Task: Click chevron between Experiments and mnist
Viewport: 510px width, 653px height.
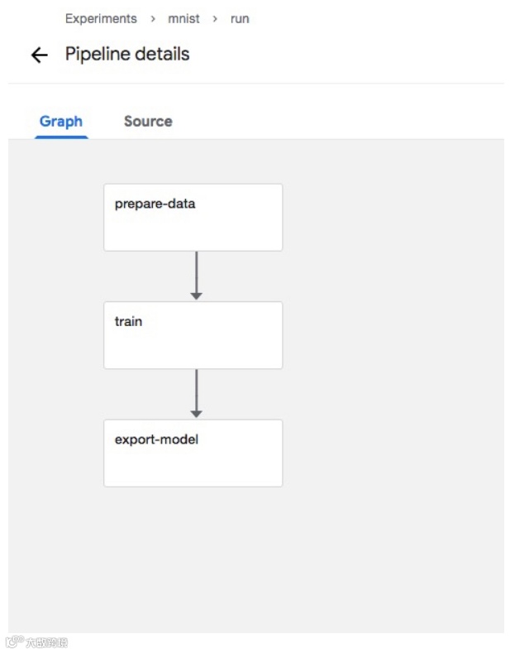Action: coord(153,18)
